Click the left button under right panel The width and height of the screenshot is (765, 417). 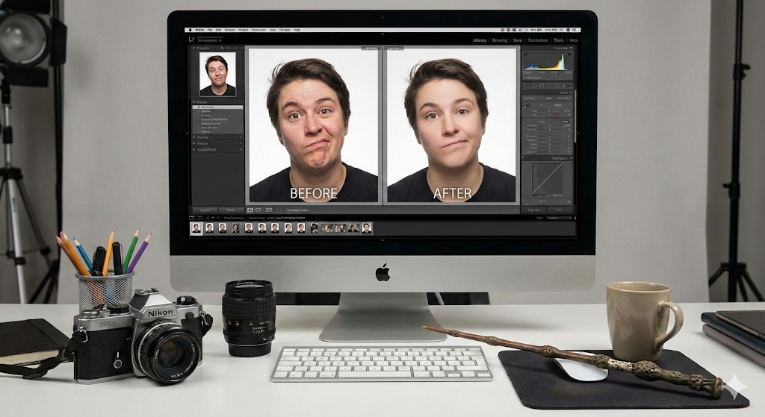(x=533, y=210)
